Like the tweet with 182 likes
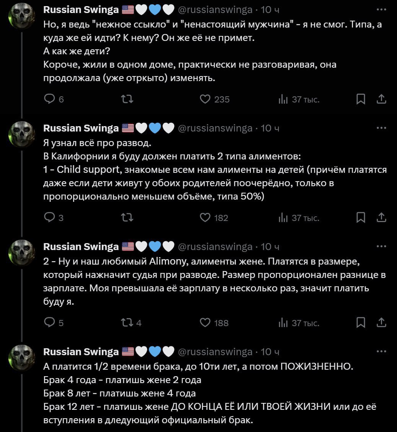The width and height of the screenshot is (397, 432). click(206, 218)
